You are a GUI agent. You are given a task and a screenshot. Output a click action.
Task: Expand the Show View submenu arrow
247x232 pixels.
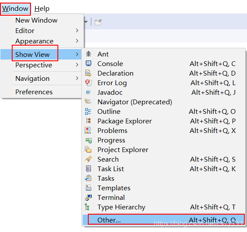[77, 54]
